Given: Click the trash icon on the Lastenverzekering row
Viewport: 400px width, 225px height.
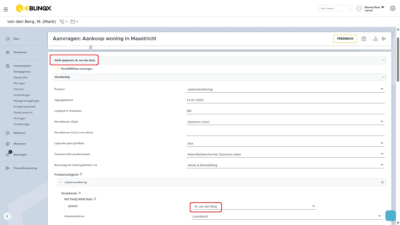Looking at the screenshot, I should point(382,182).
